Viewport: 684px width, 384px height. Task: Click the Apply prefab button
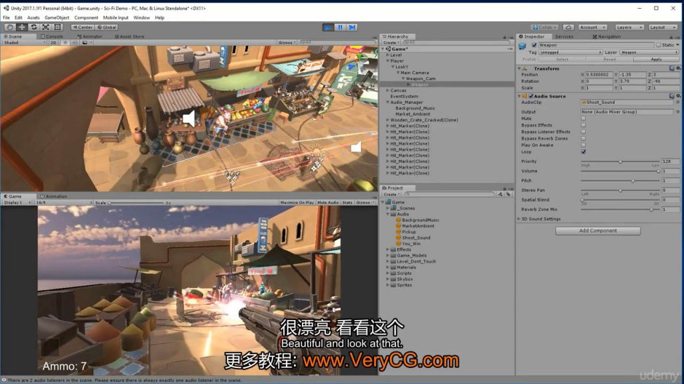point(656,59)
